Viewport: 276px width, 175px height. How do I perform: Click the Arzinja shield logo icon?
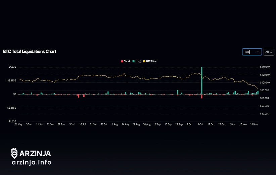pyautogui.click(x=14, y=153)
